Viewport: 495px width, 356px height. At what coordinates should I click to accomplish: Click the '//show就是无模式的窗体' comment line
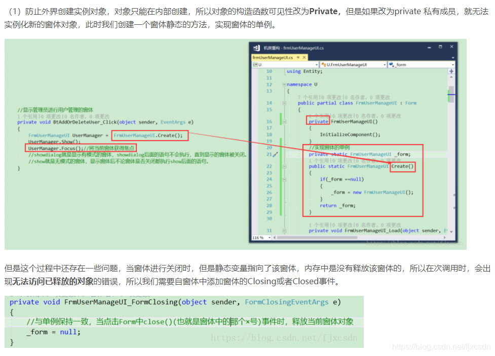[119, 162]
